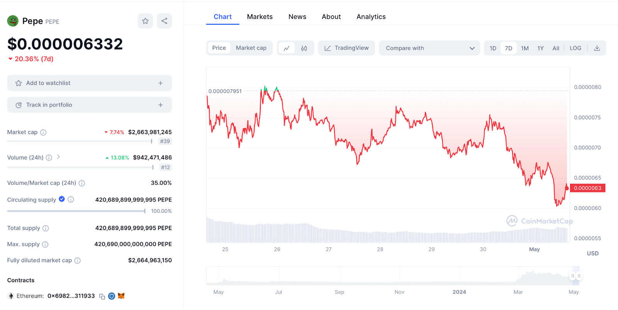Click the #12 volume rank badge
Screen dimensions: 618x310
(x=166, y=168)
